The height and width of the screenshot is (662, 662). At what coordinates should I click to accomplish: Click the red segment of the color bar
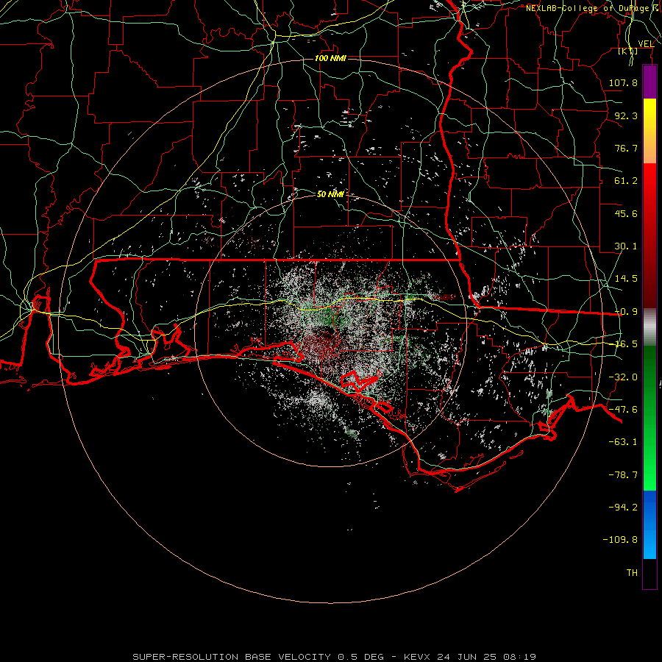click(649, 235)
